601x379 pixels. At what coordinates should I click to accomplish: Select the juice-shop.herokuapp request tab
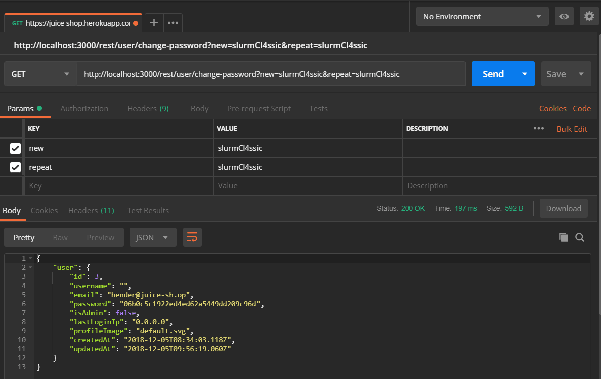pos(73,23)
